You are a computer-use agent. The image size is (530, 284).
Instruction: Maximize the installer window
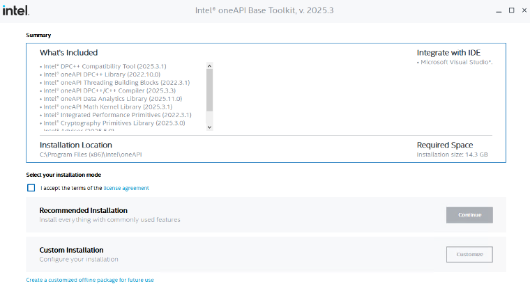pos(511,10)
